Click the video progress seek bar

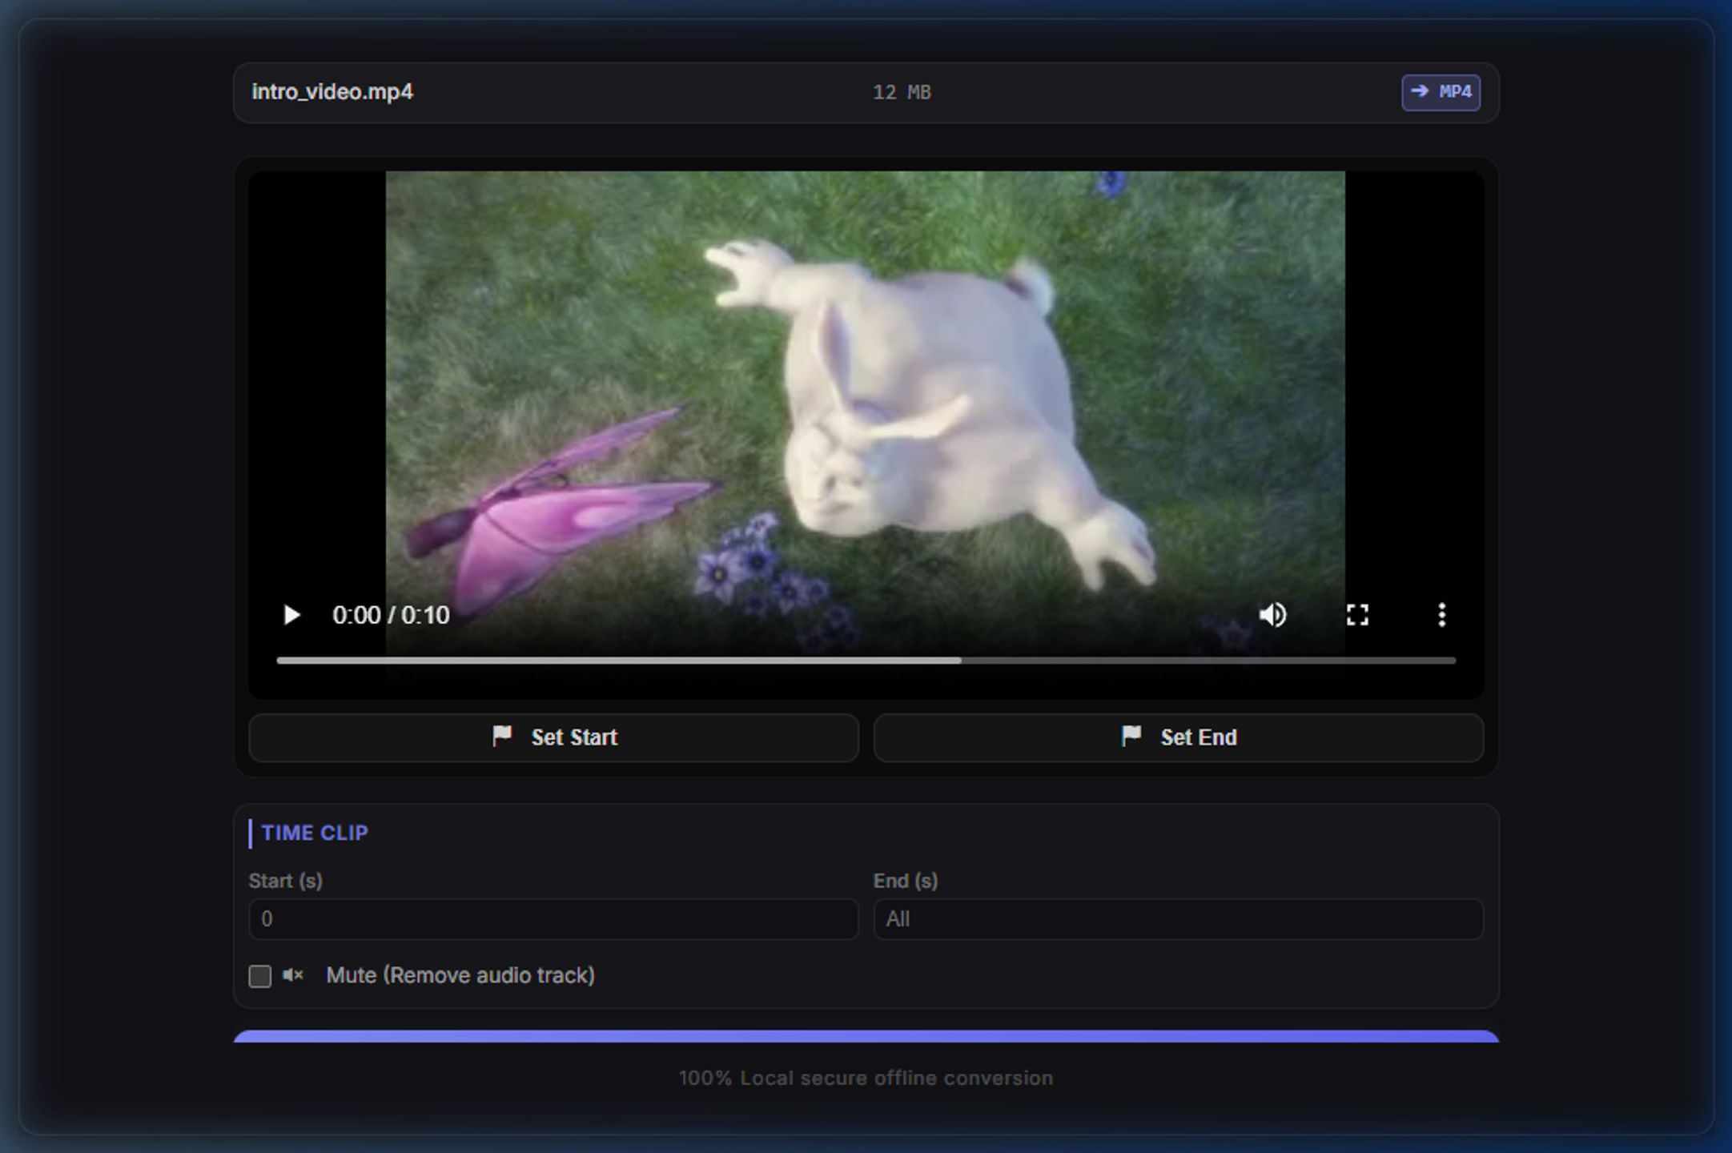click(x=866, y=661)
